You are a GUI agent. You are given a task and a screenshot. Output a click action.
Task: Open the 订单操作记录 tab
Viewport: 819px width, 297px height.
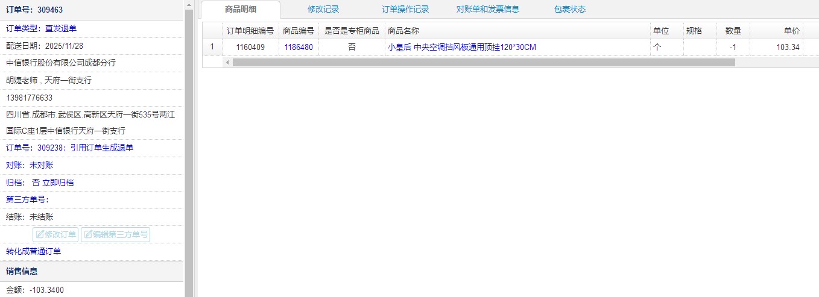coord(405,10)
